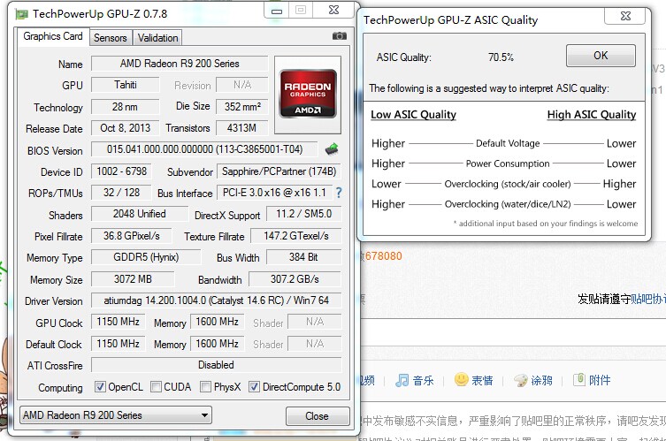The height and width of the screenshot is (441, 666).
Task: Click the ROPs/TMUs value 32 / 128
Action: pos(121,193)
